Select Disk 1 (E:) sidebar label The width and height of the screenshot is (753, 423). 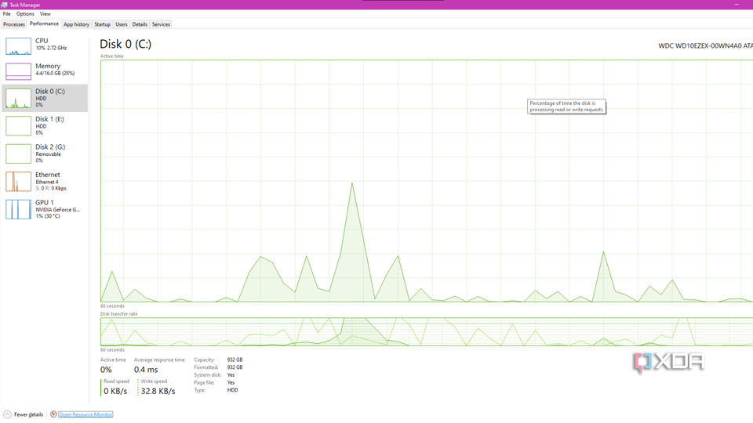coord(49,119)
